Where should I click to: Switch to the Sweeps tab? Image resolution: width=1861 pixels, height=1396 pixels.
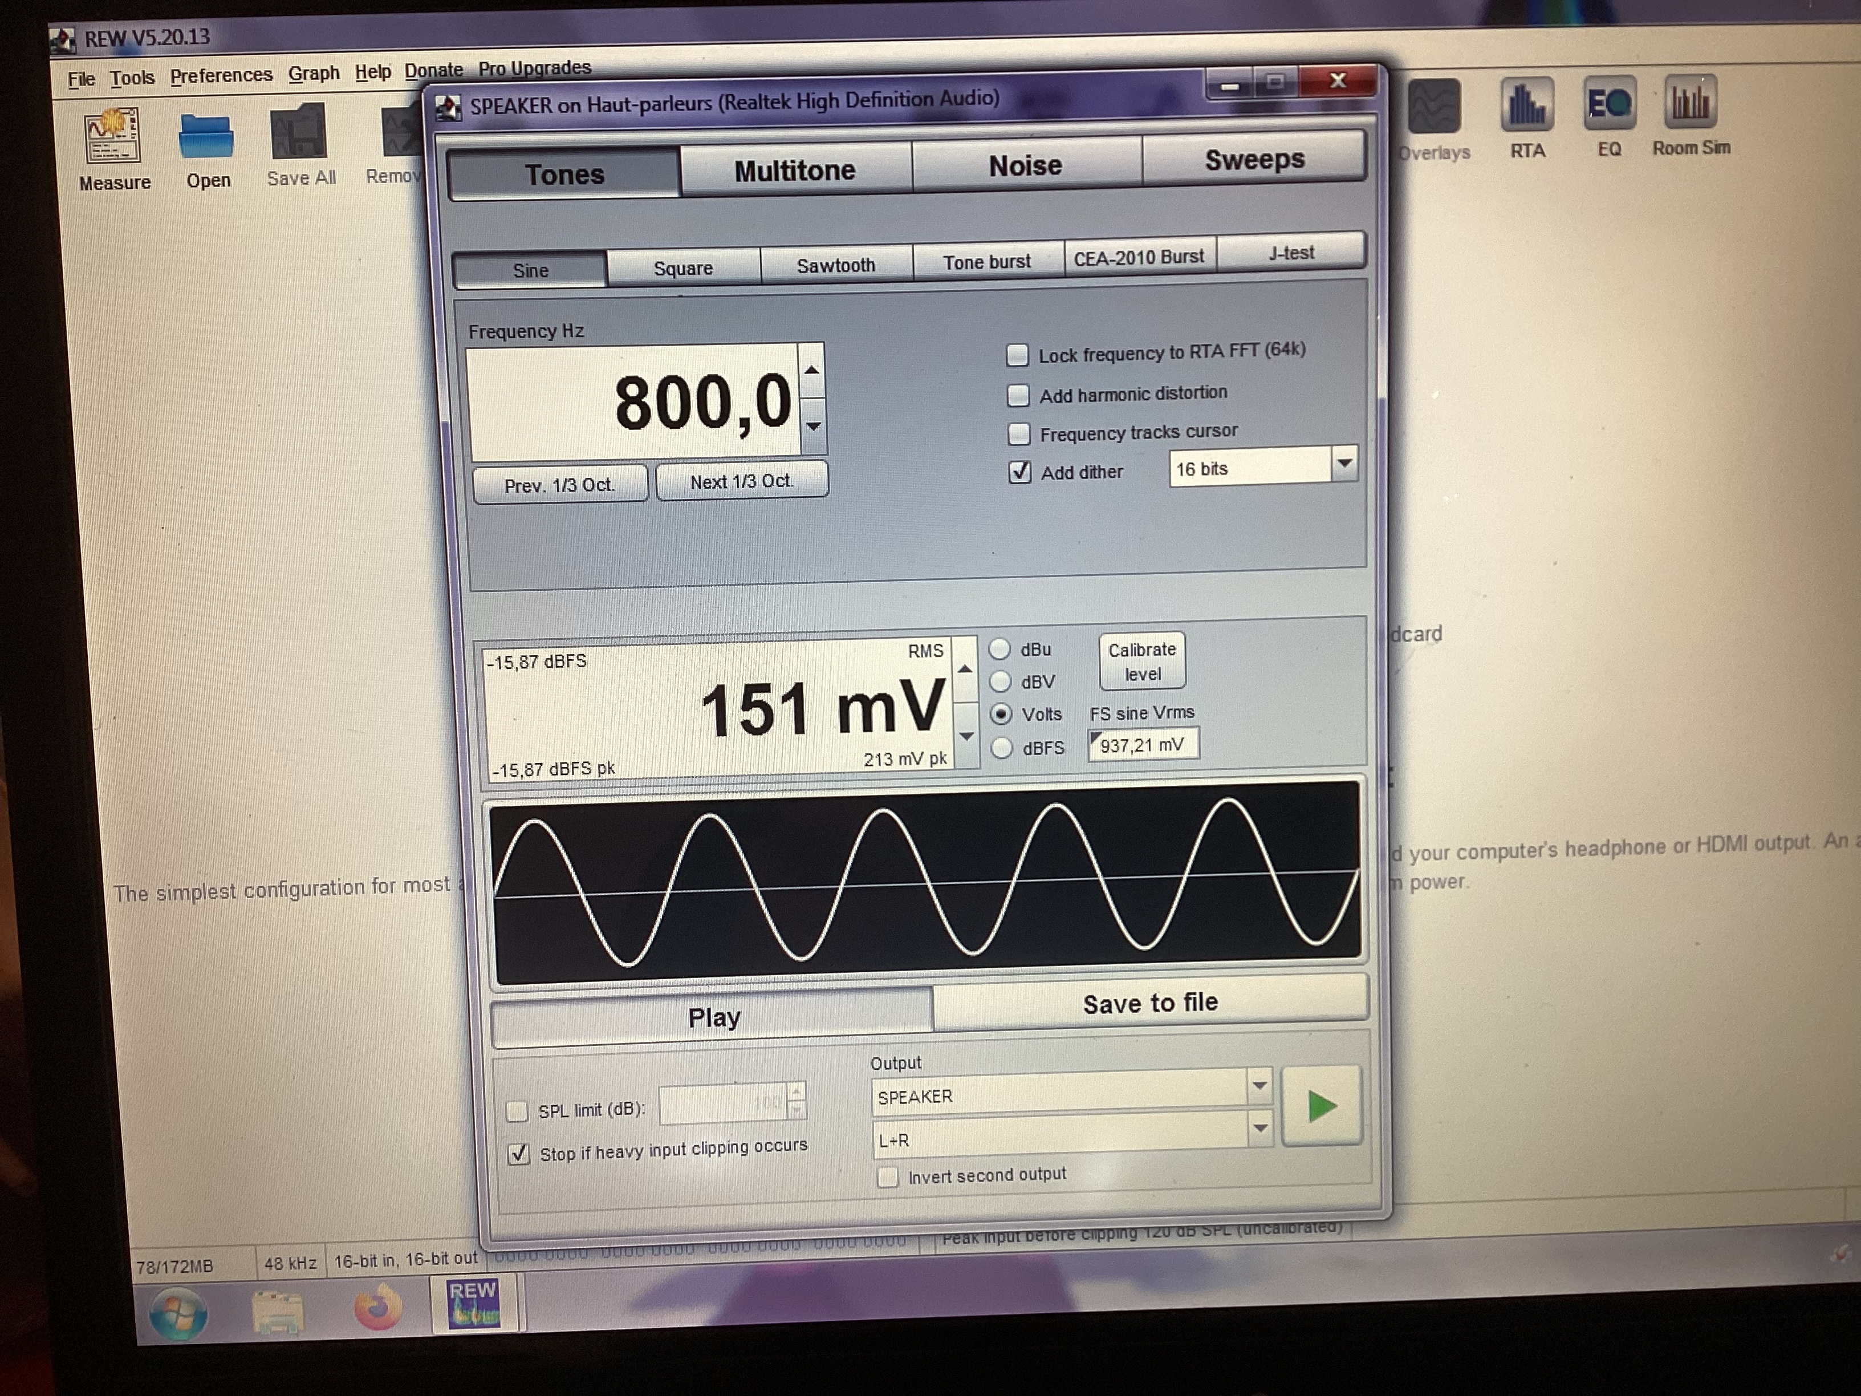point(1254,158)
